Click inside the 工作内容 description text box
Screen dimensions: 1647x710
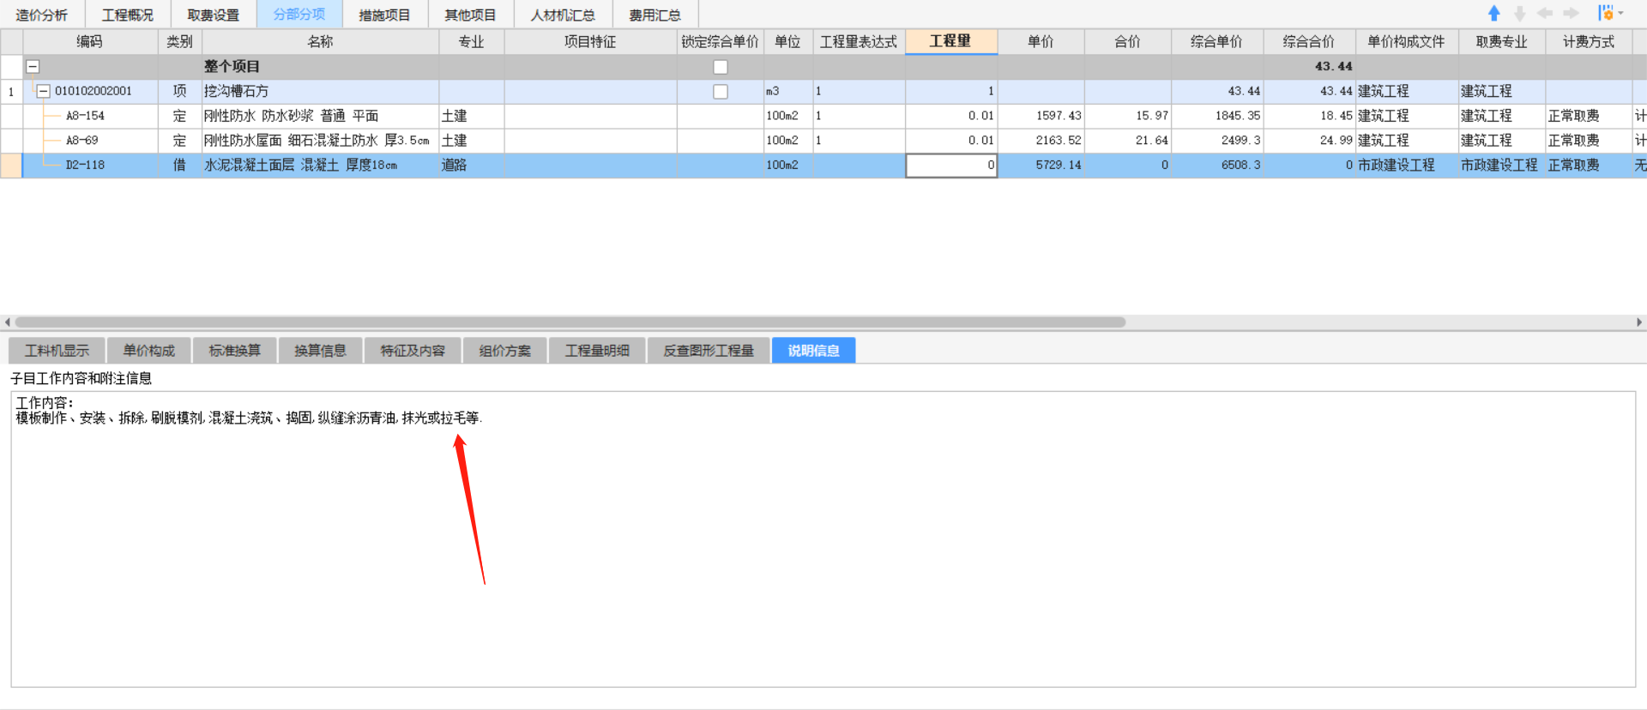(x=823, y=539)
